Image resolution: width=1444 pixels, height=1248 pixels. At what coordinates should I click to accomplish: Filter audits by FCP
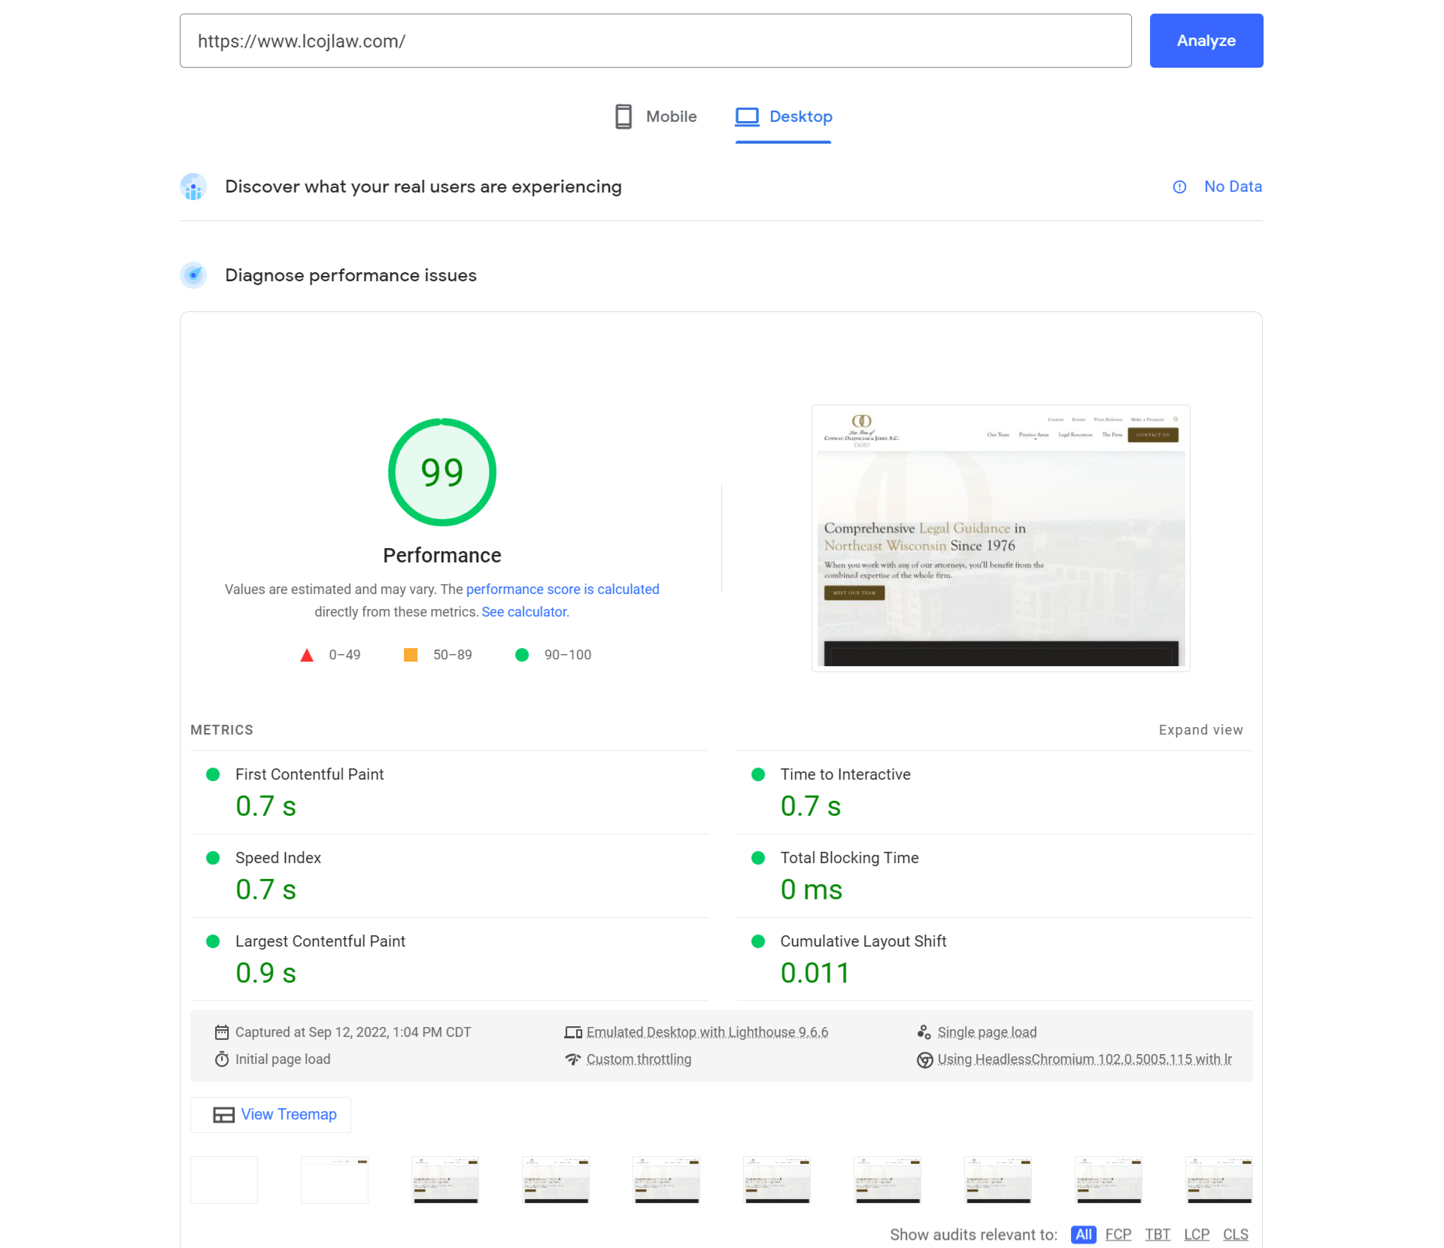click(1118, 1234)
